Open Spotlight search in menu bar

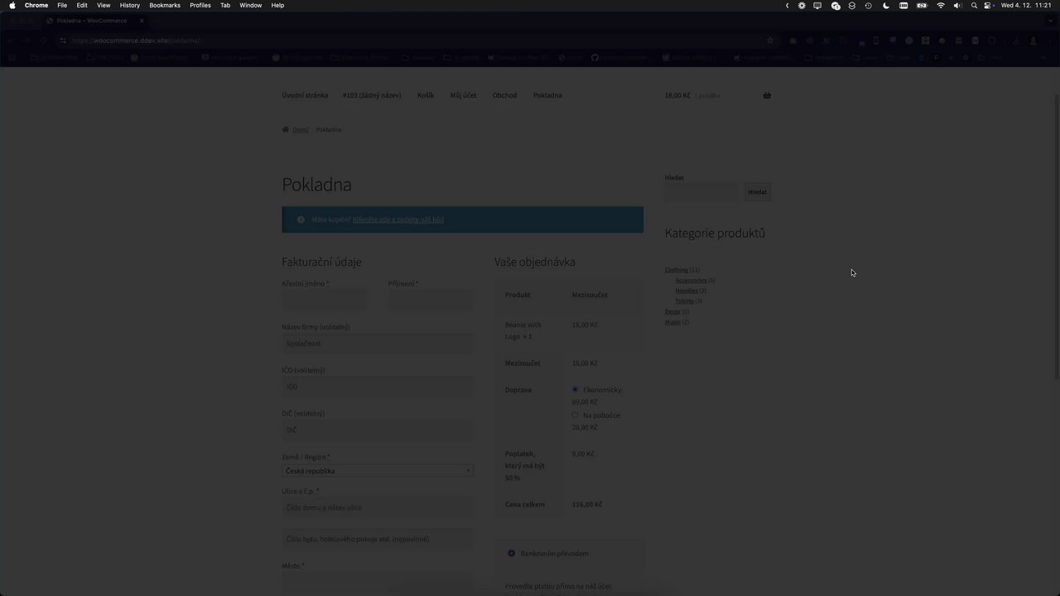tap(974, 5)
